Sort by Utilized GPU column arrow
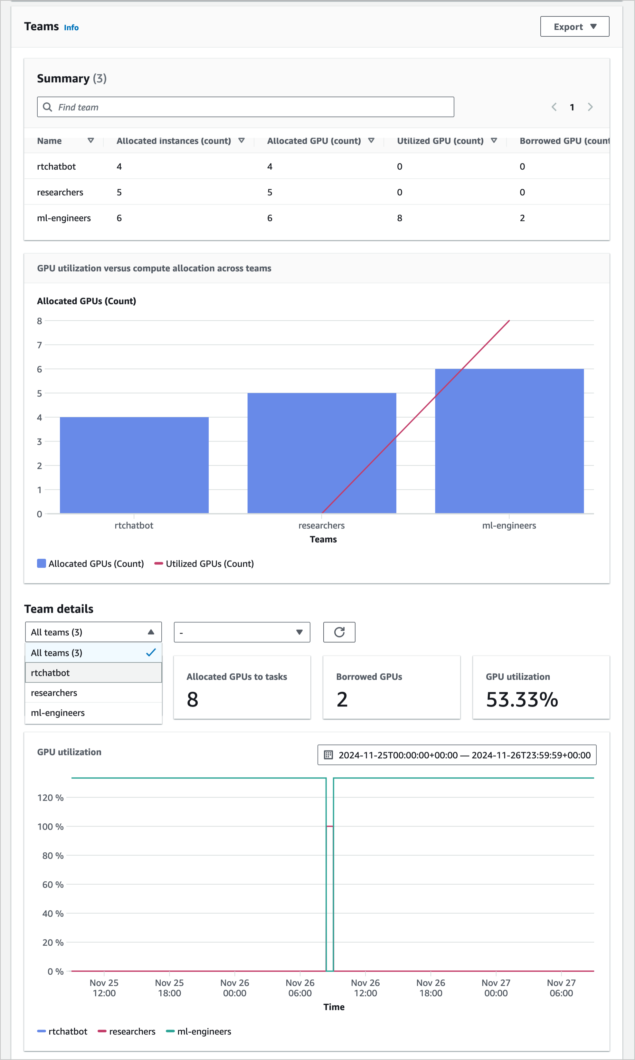The image size is (635, 1060). click(x=494, y=140)
